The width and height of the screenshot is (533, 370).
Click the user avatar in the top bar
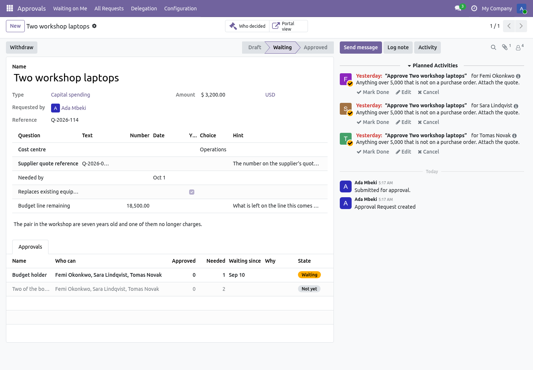[x=522, y=9]
